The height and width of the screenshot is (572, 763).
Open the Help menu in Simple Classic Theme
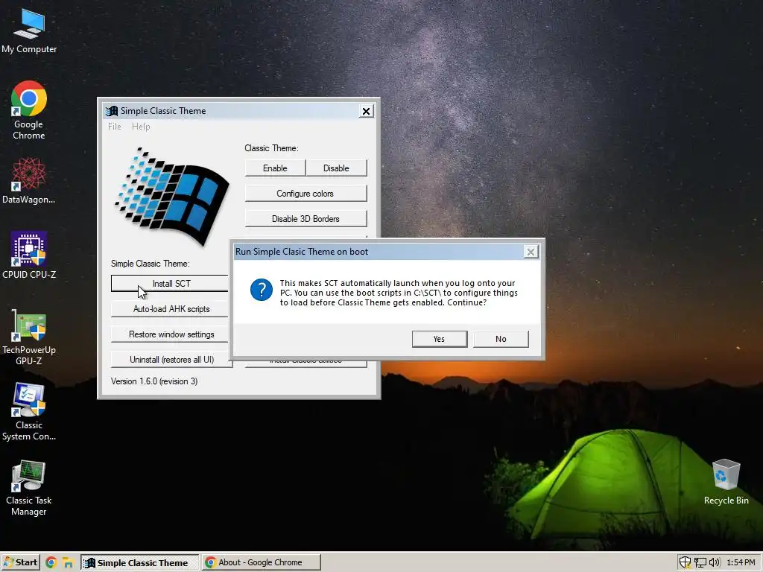[x=141, y=127]
